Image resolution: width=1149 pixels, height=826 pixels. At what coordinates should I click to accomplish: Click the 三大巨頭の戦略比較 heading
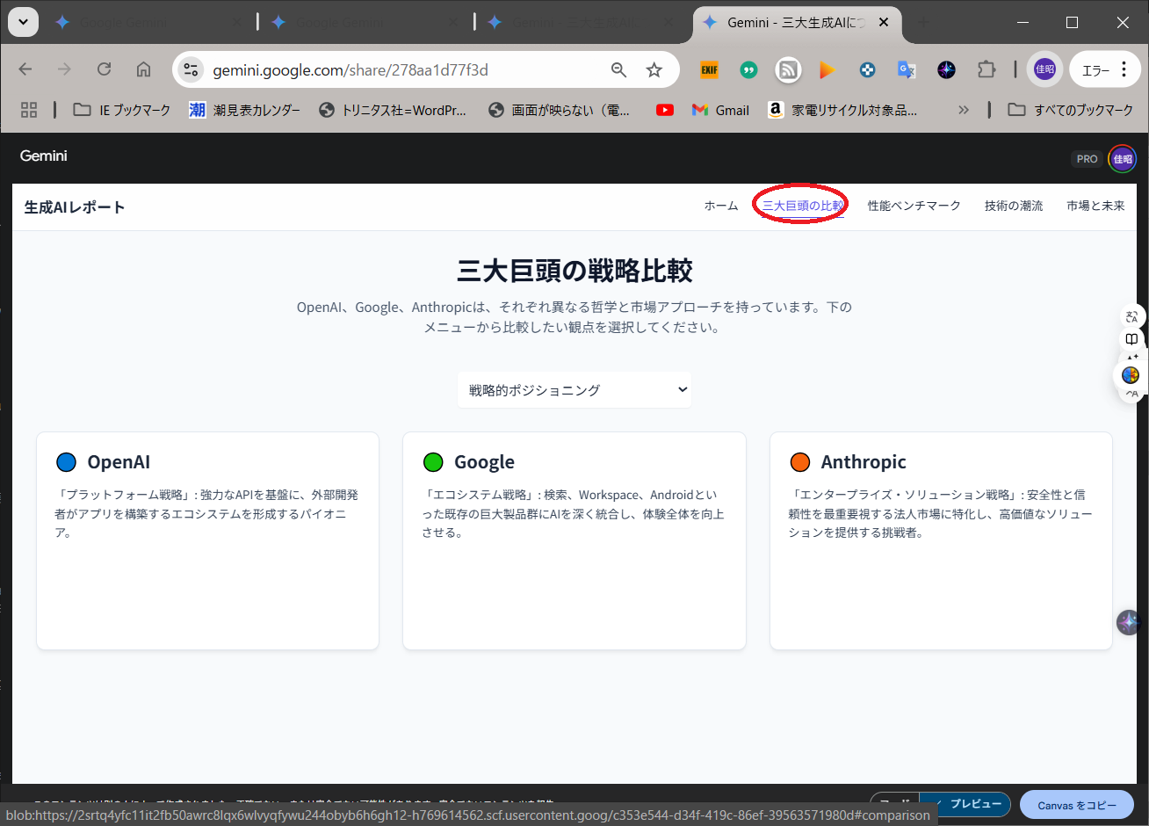574,271
